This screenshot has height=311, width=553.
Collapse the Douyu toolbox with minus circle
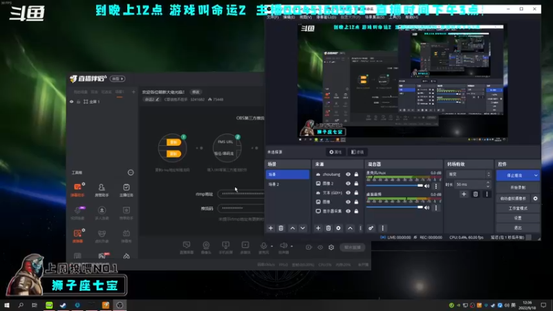pyautogui.click(x=131, y=172)
